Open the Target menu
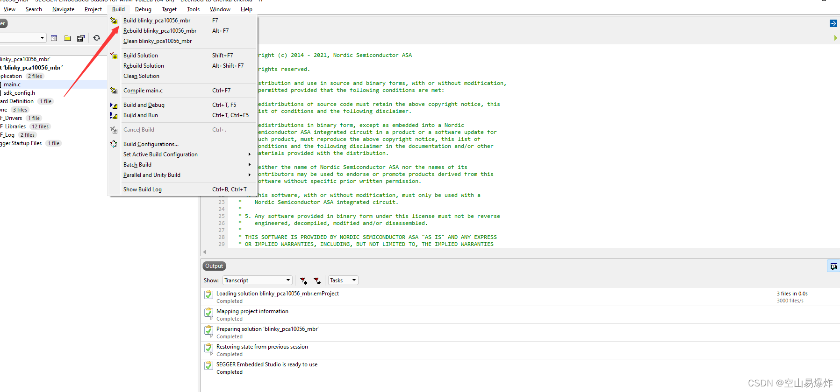The width and height of the screenshot is (840, 392). (169, 9)
